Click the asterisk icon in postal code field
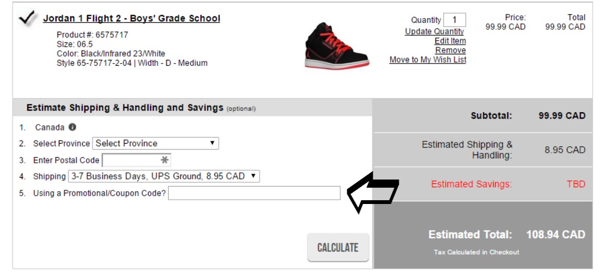This screenshot has height=272, width=604. 164,160
